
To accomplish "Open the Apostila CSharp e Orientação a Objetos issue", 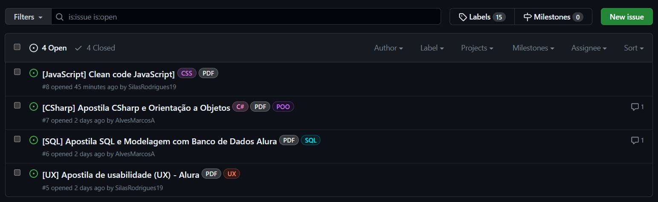I will [x=136, y=108].
